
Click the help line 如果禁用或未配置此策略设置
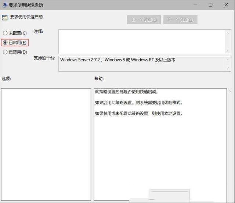(x=139, y=113)
